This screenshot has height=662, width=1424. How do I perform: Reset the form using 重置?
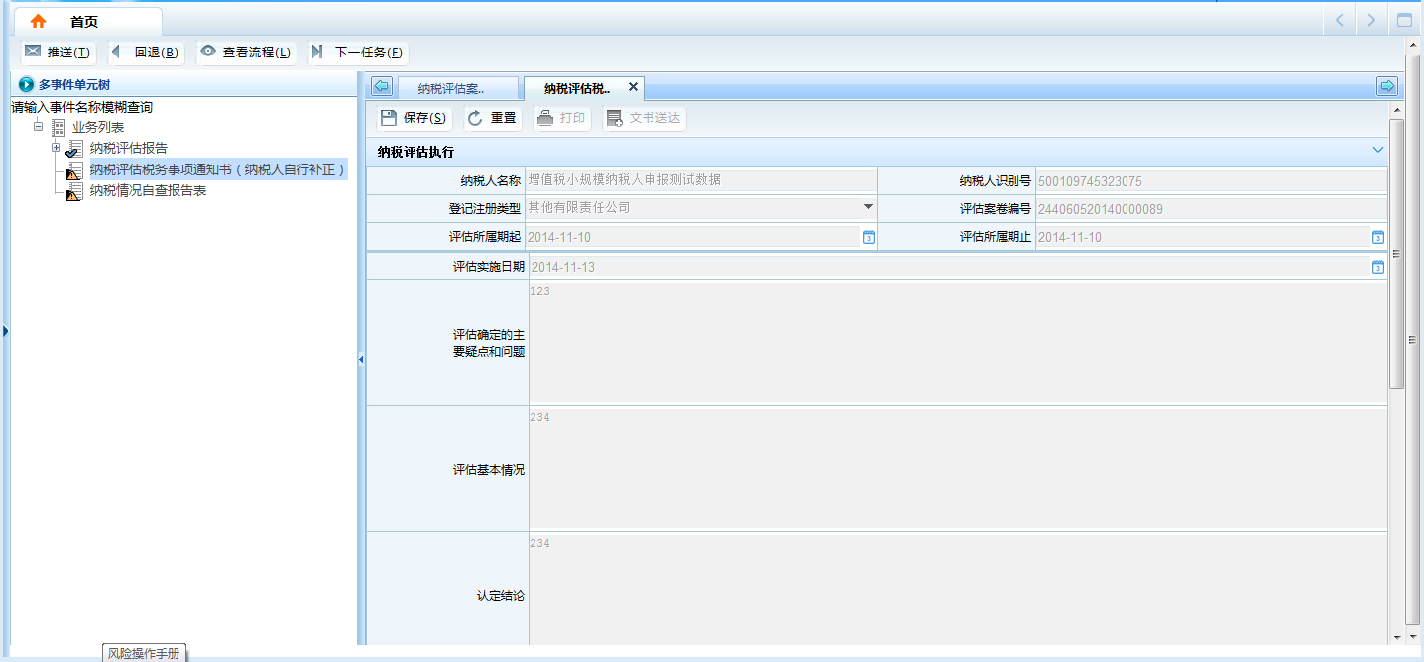click(x=493, y=118)
